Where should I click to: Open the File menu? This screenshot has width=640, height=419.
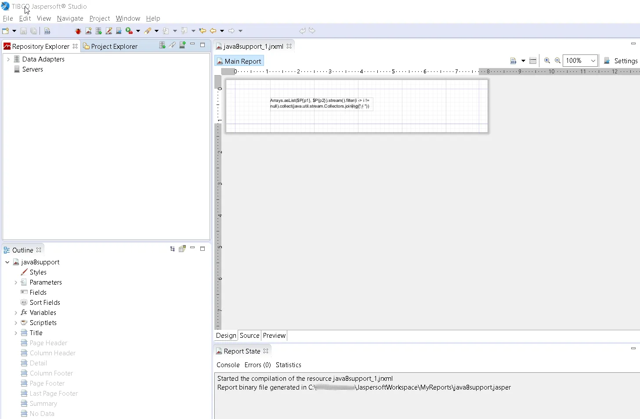pos(8,18)
